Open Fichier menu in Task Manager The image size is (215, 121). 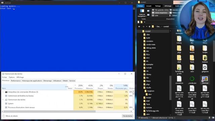[4, 77]
